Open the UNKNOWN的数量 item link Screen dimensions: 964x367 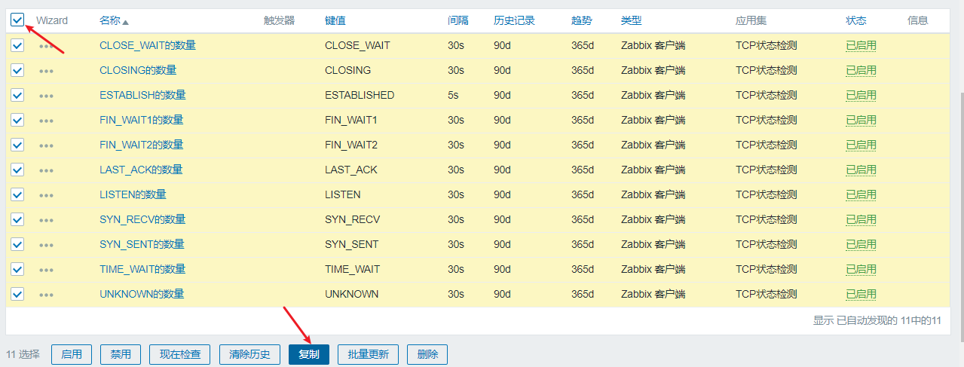(142, 294)
